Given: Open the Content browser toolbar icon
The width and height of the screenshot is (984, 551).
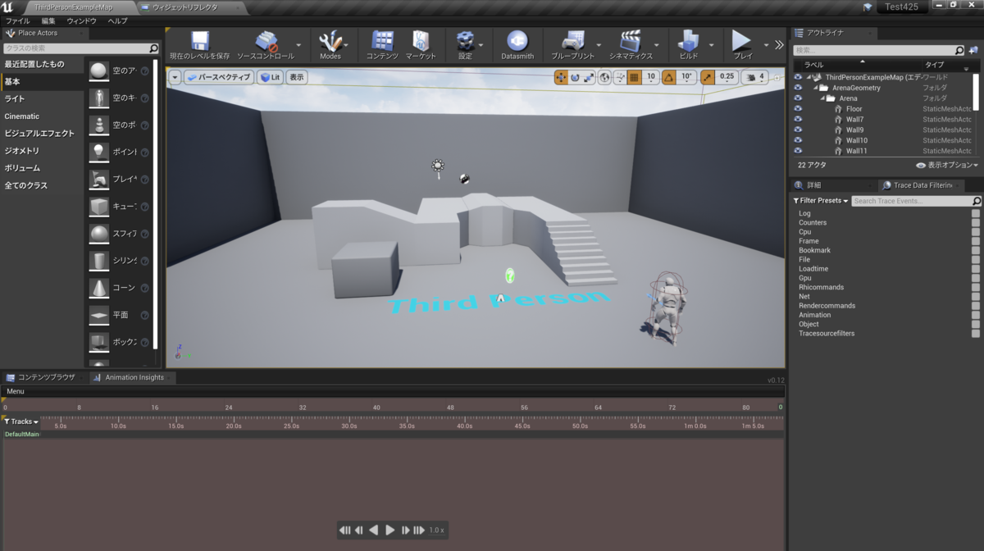Looking at the screenshot, I should click(382, 41).
